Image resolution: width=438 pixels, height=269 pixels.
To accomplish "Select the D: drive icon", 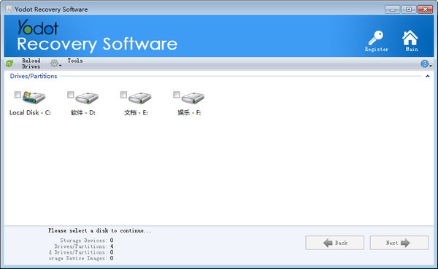I will tap(87, 98).
